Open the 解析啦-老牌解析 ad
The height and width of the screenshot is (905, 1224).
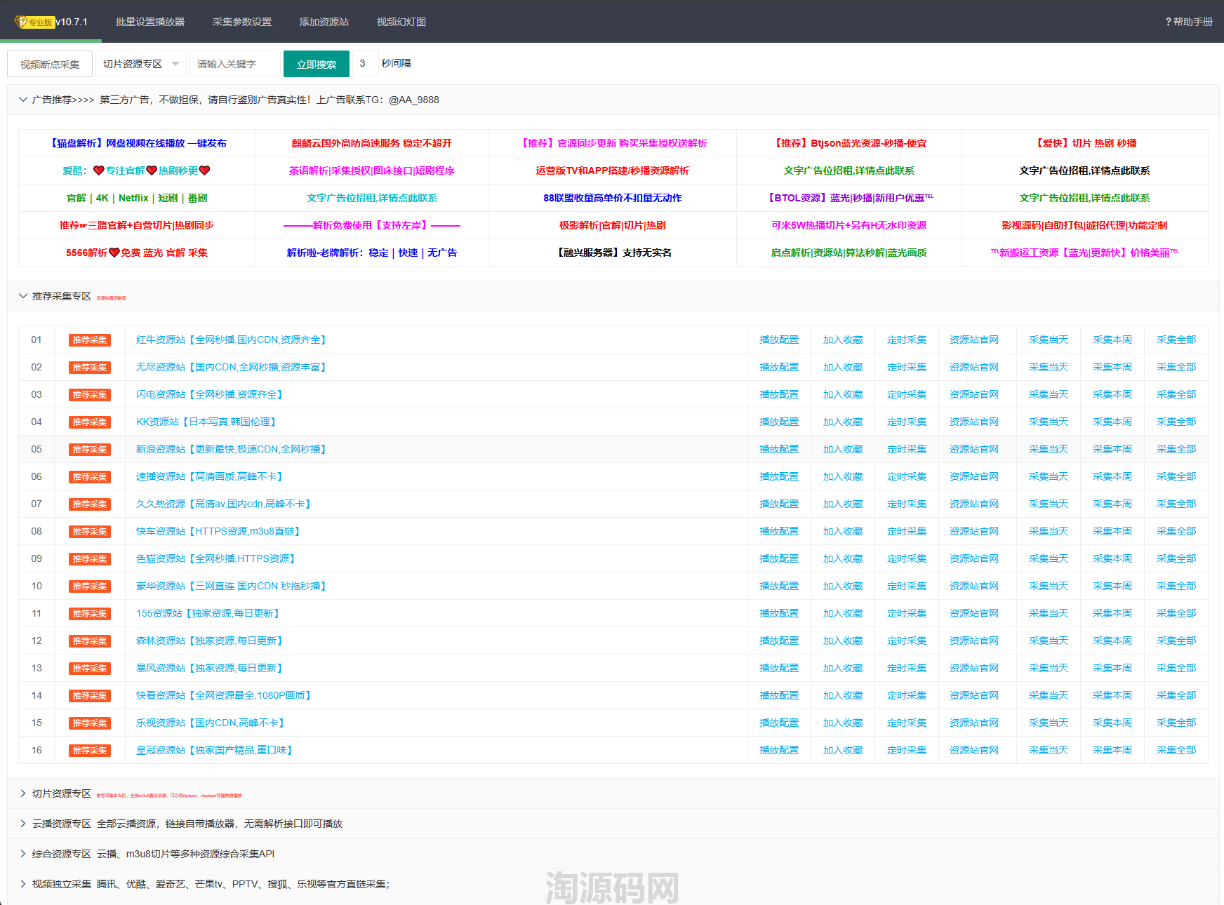tap(372, 253)
